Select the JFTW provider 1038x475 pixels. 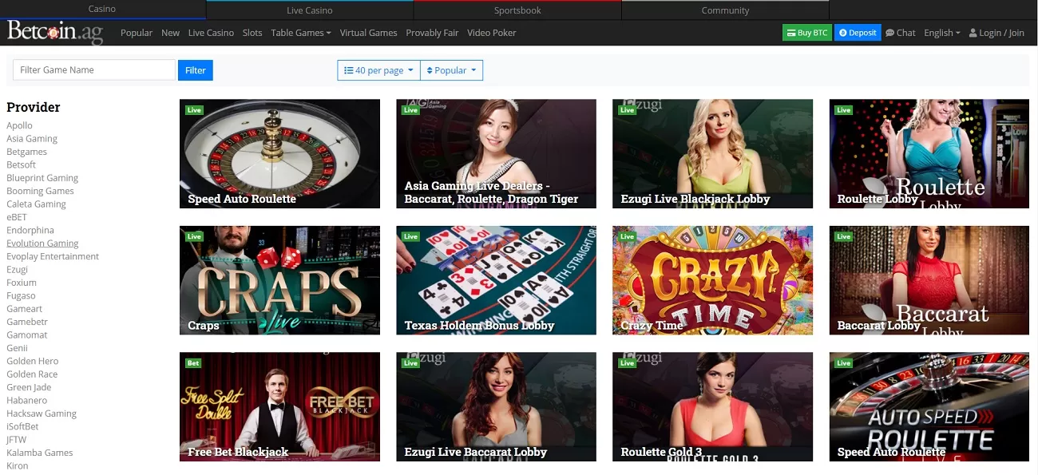17,440
